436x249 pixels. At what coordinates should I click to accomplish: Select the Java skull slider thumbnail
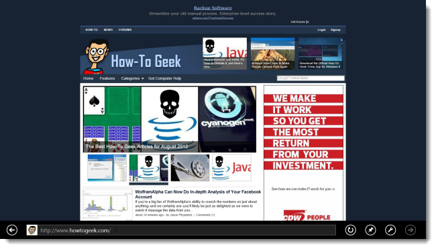click(231, 167)
